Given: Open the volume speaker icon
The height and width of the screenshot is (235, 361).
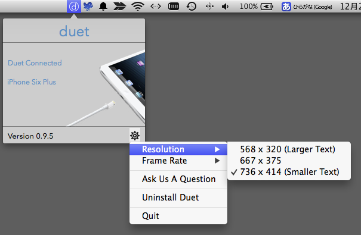Looking at the screenshot, I should pos(225,7).
